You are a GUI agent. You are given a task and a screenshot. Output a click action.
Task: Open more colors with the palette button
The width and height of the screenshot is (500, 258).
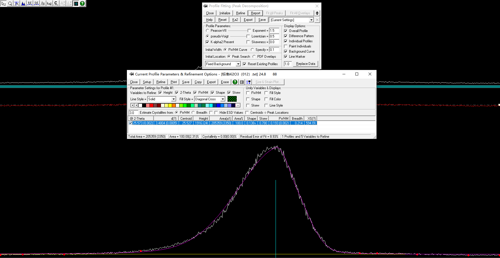point(238,105)
